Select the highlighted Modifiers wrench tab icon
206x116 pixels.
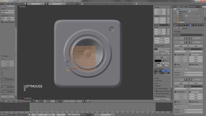click(x=190, y=25)
